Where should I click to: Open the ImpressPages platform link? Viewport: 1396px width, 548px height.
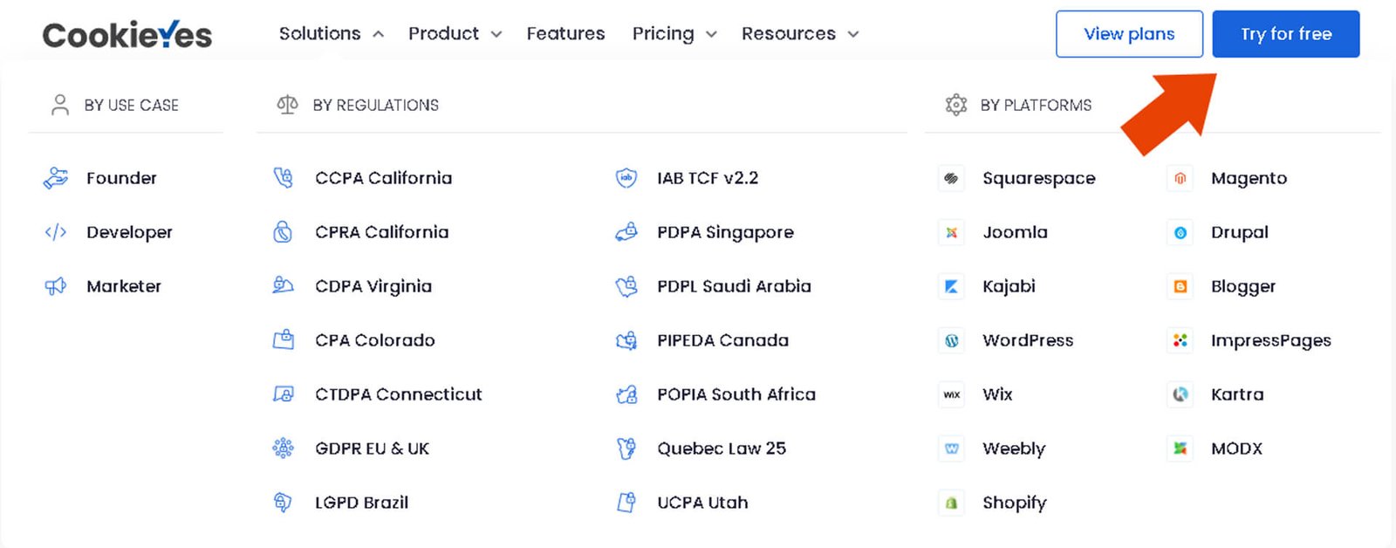(x=1271, y=340)
